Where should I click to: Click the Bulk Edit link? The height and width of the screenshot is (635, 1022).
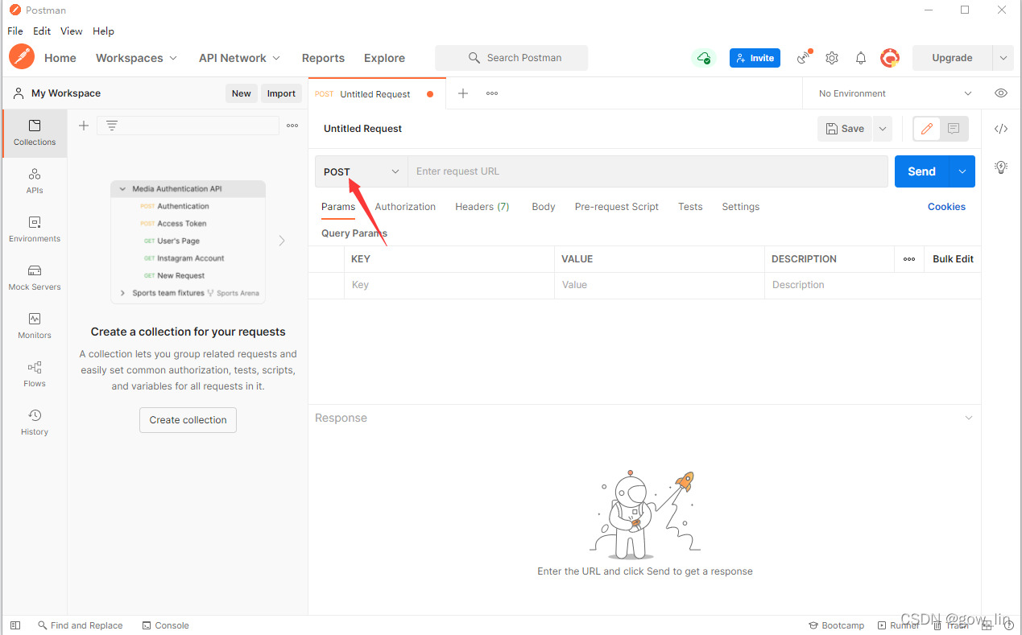953,259
